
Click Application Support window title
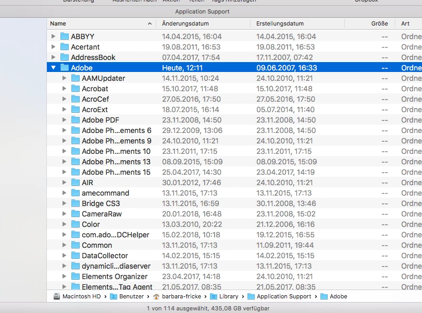coord(202,11)
